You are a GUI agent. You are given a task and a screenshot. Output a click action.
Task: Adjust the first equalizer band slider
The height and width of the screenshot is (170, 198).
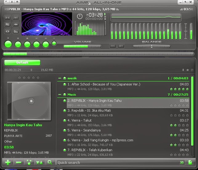(112, 31)
